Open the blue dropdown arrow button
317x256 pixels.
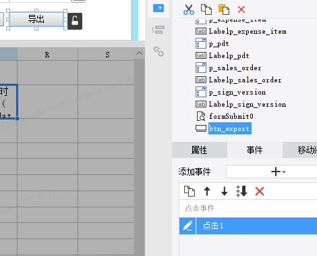[x=158, y=8]
